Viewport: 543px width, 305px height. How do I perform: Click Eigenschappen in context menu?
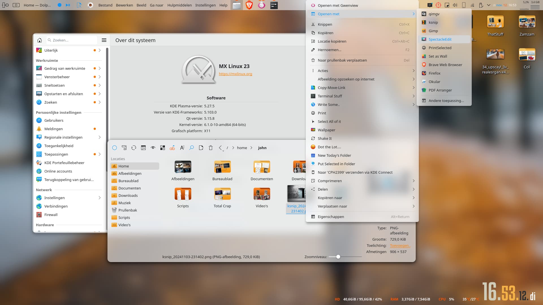point(362,217)
